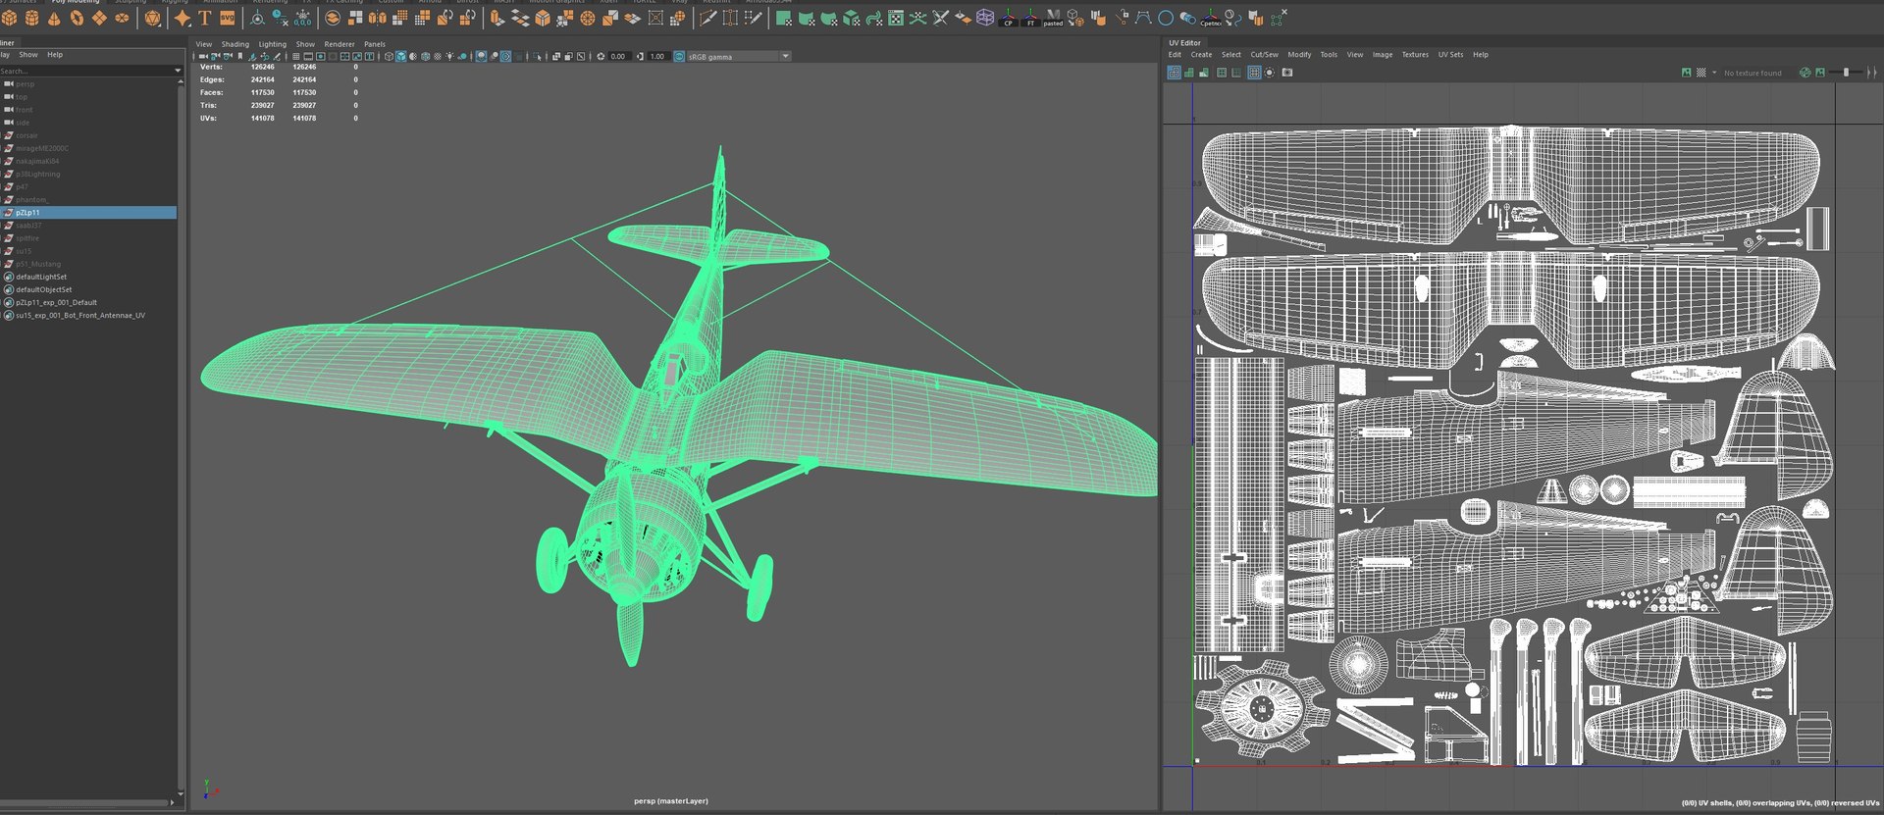Viewport: 1884px width, 815px height.
Task: Create a polygon cone from the shelf
Action: point(54,18)
